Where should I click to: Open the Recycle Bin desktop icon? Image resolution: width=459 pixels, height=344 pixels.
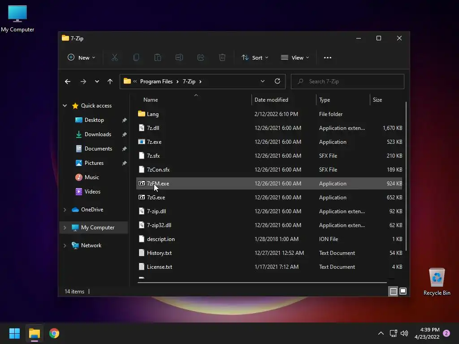click(437, 281)
